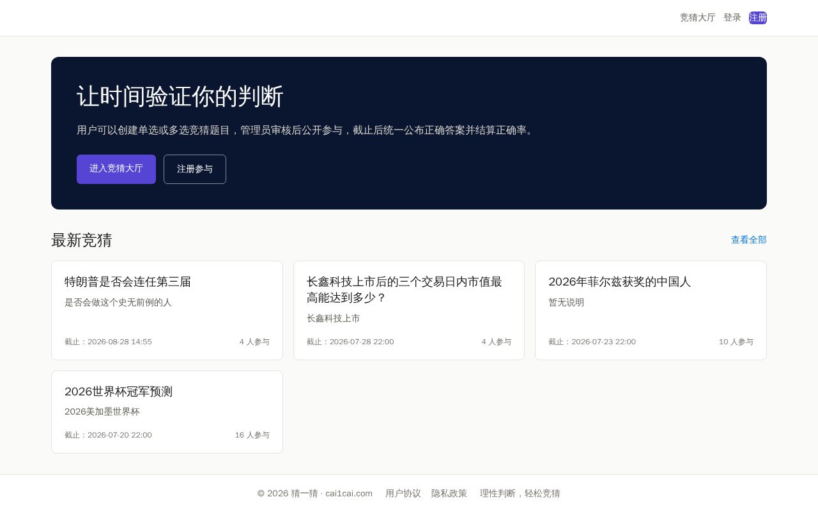Click the 最新竞猜 section heading
Viewport: 818px width, 511px height.
82,240
